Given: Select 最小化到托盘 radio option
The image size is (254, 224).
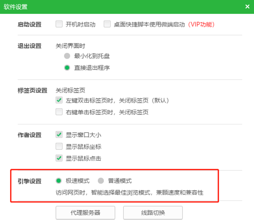Looking at the screenshot, I should 66,56.
